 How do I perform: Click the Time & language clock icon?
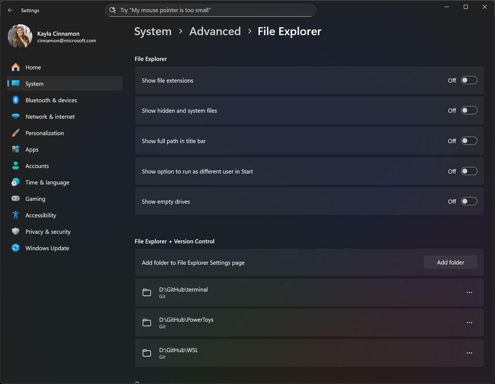tap(15, 182)
